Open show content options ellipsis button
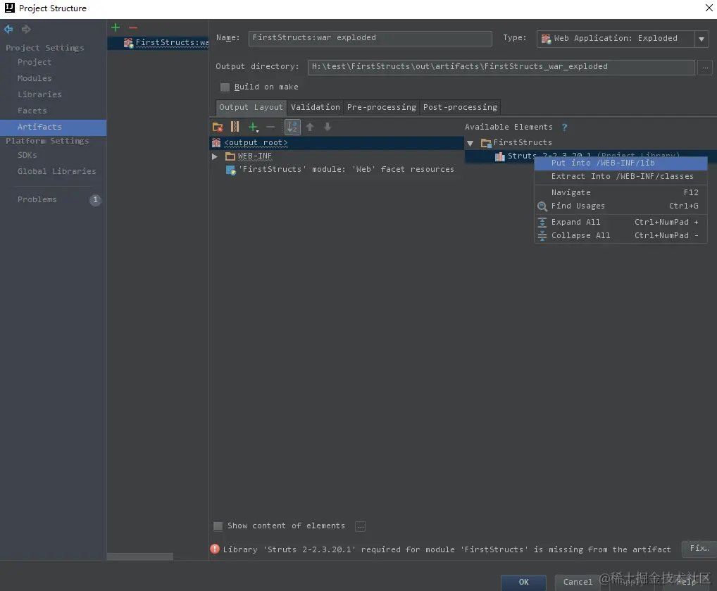 click(x=361, y=526)
